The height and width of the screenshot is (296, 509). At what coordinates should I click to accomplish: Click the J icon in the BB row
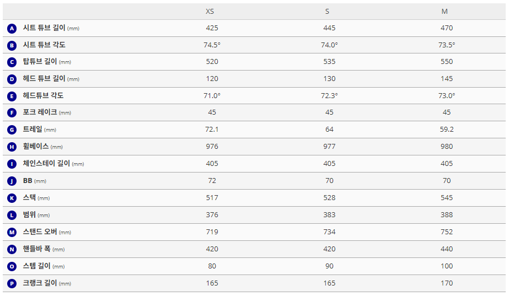12,181
